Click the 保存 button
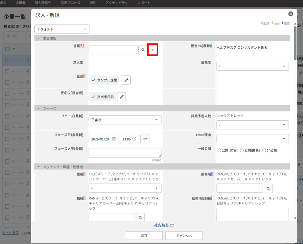This screenshot has height=244, width=303. (x=144, y=236)
